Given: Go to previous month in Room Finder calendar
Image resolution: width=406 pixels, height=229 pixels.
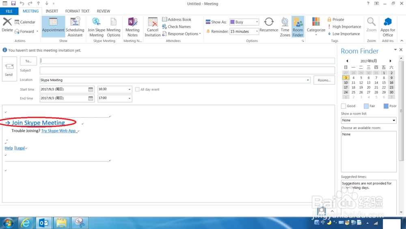Looking at the screenshot, I should point(347,61).
